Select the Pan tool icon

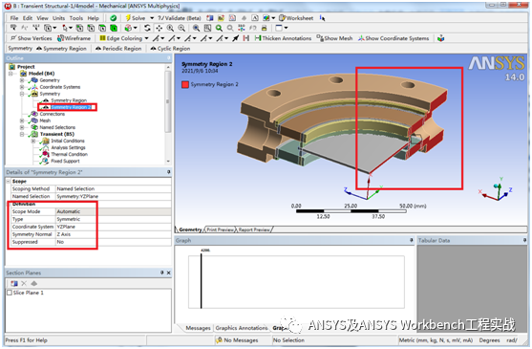click(159, 28)
